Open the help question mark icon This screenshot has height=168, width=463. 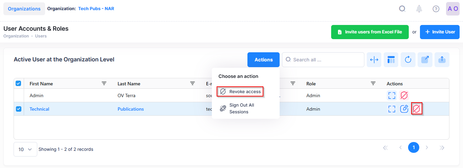point(436,9)
